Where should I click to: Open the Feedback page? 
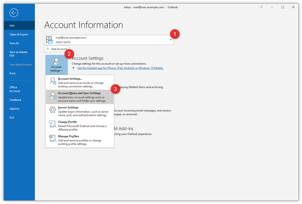pyautogui.click(x=19, y=100)
